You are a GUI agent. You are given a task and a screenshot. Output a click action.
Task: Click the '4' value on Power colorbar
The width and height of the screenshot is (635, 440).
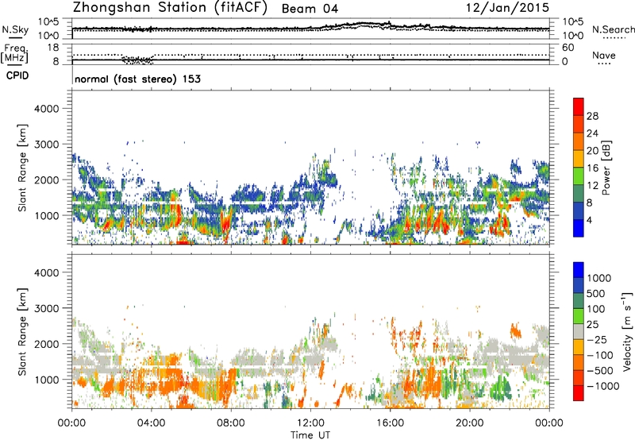pos(590,220)
